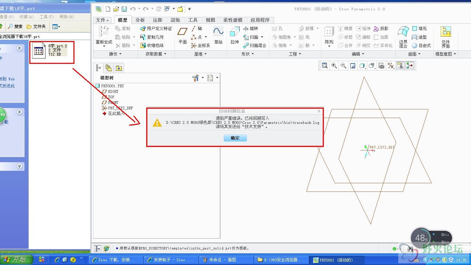The width and height of the screenshot is (471, 265).
Task: Click the Windows Start (开始) button
Action: click(16, 259)
